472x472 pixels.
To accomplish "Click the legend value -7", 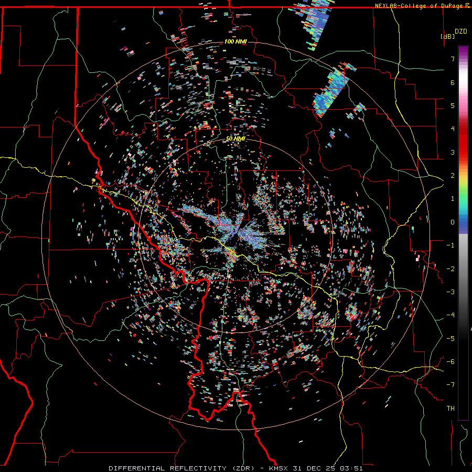I will point(450,385).
